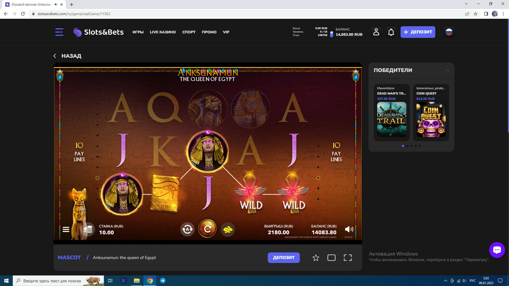
Task: Mute game sound with speaker icon
Action: [x=349, y=229]
